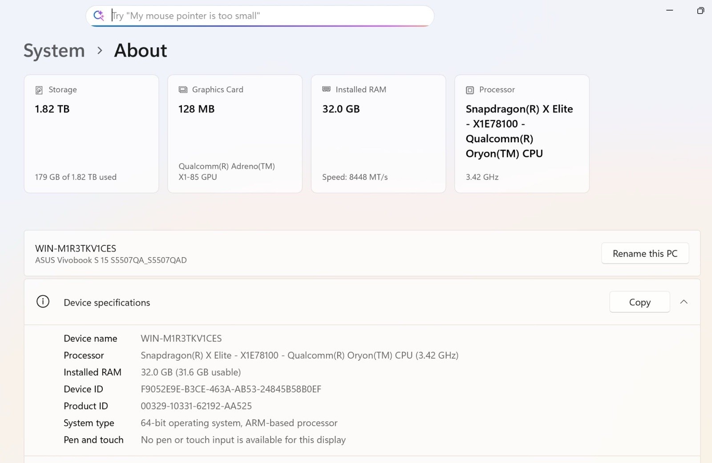This screenshot has height=463, width=712.
Task: Click the 'Installed RAM' row label in specifications
Action: [x=93, y=372]
